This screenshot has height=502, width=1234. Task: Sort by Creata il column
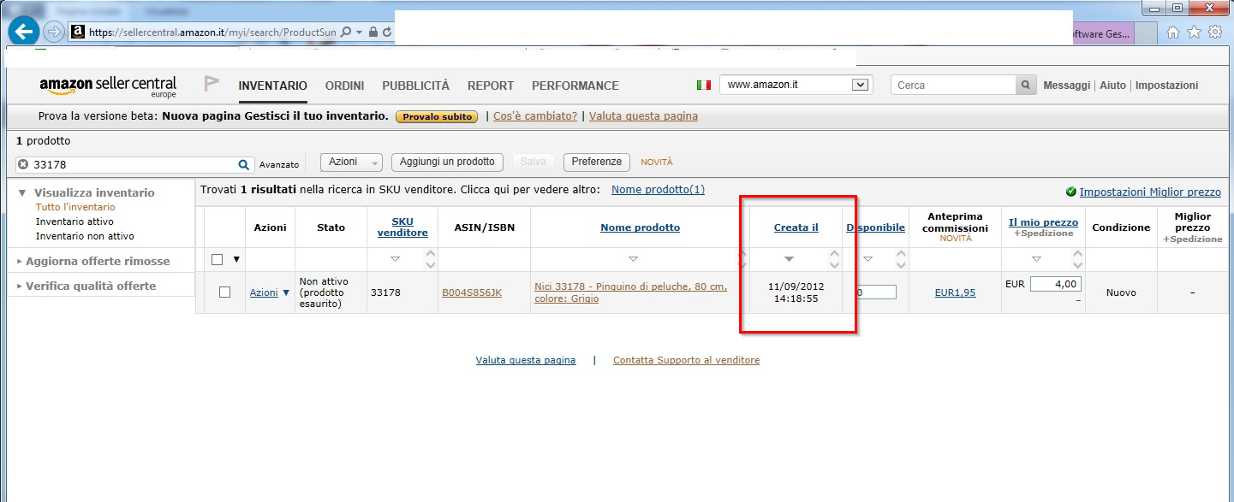pos(796,227)
